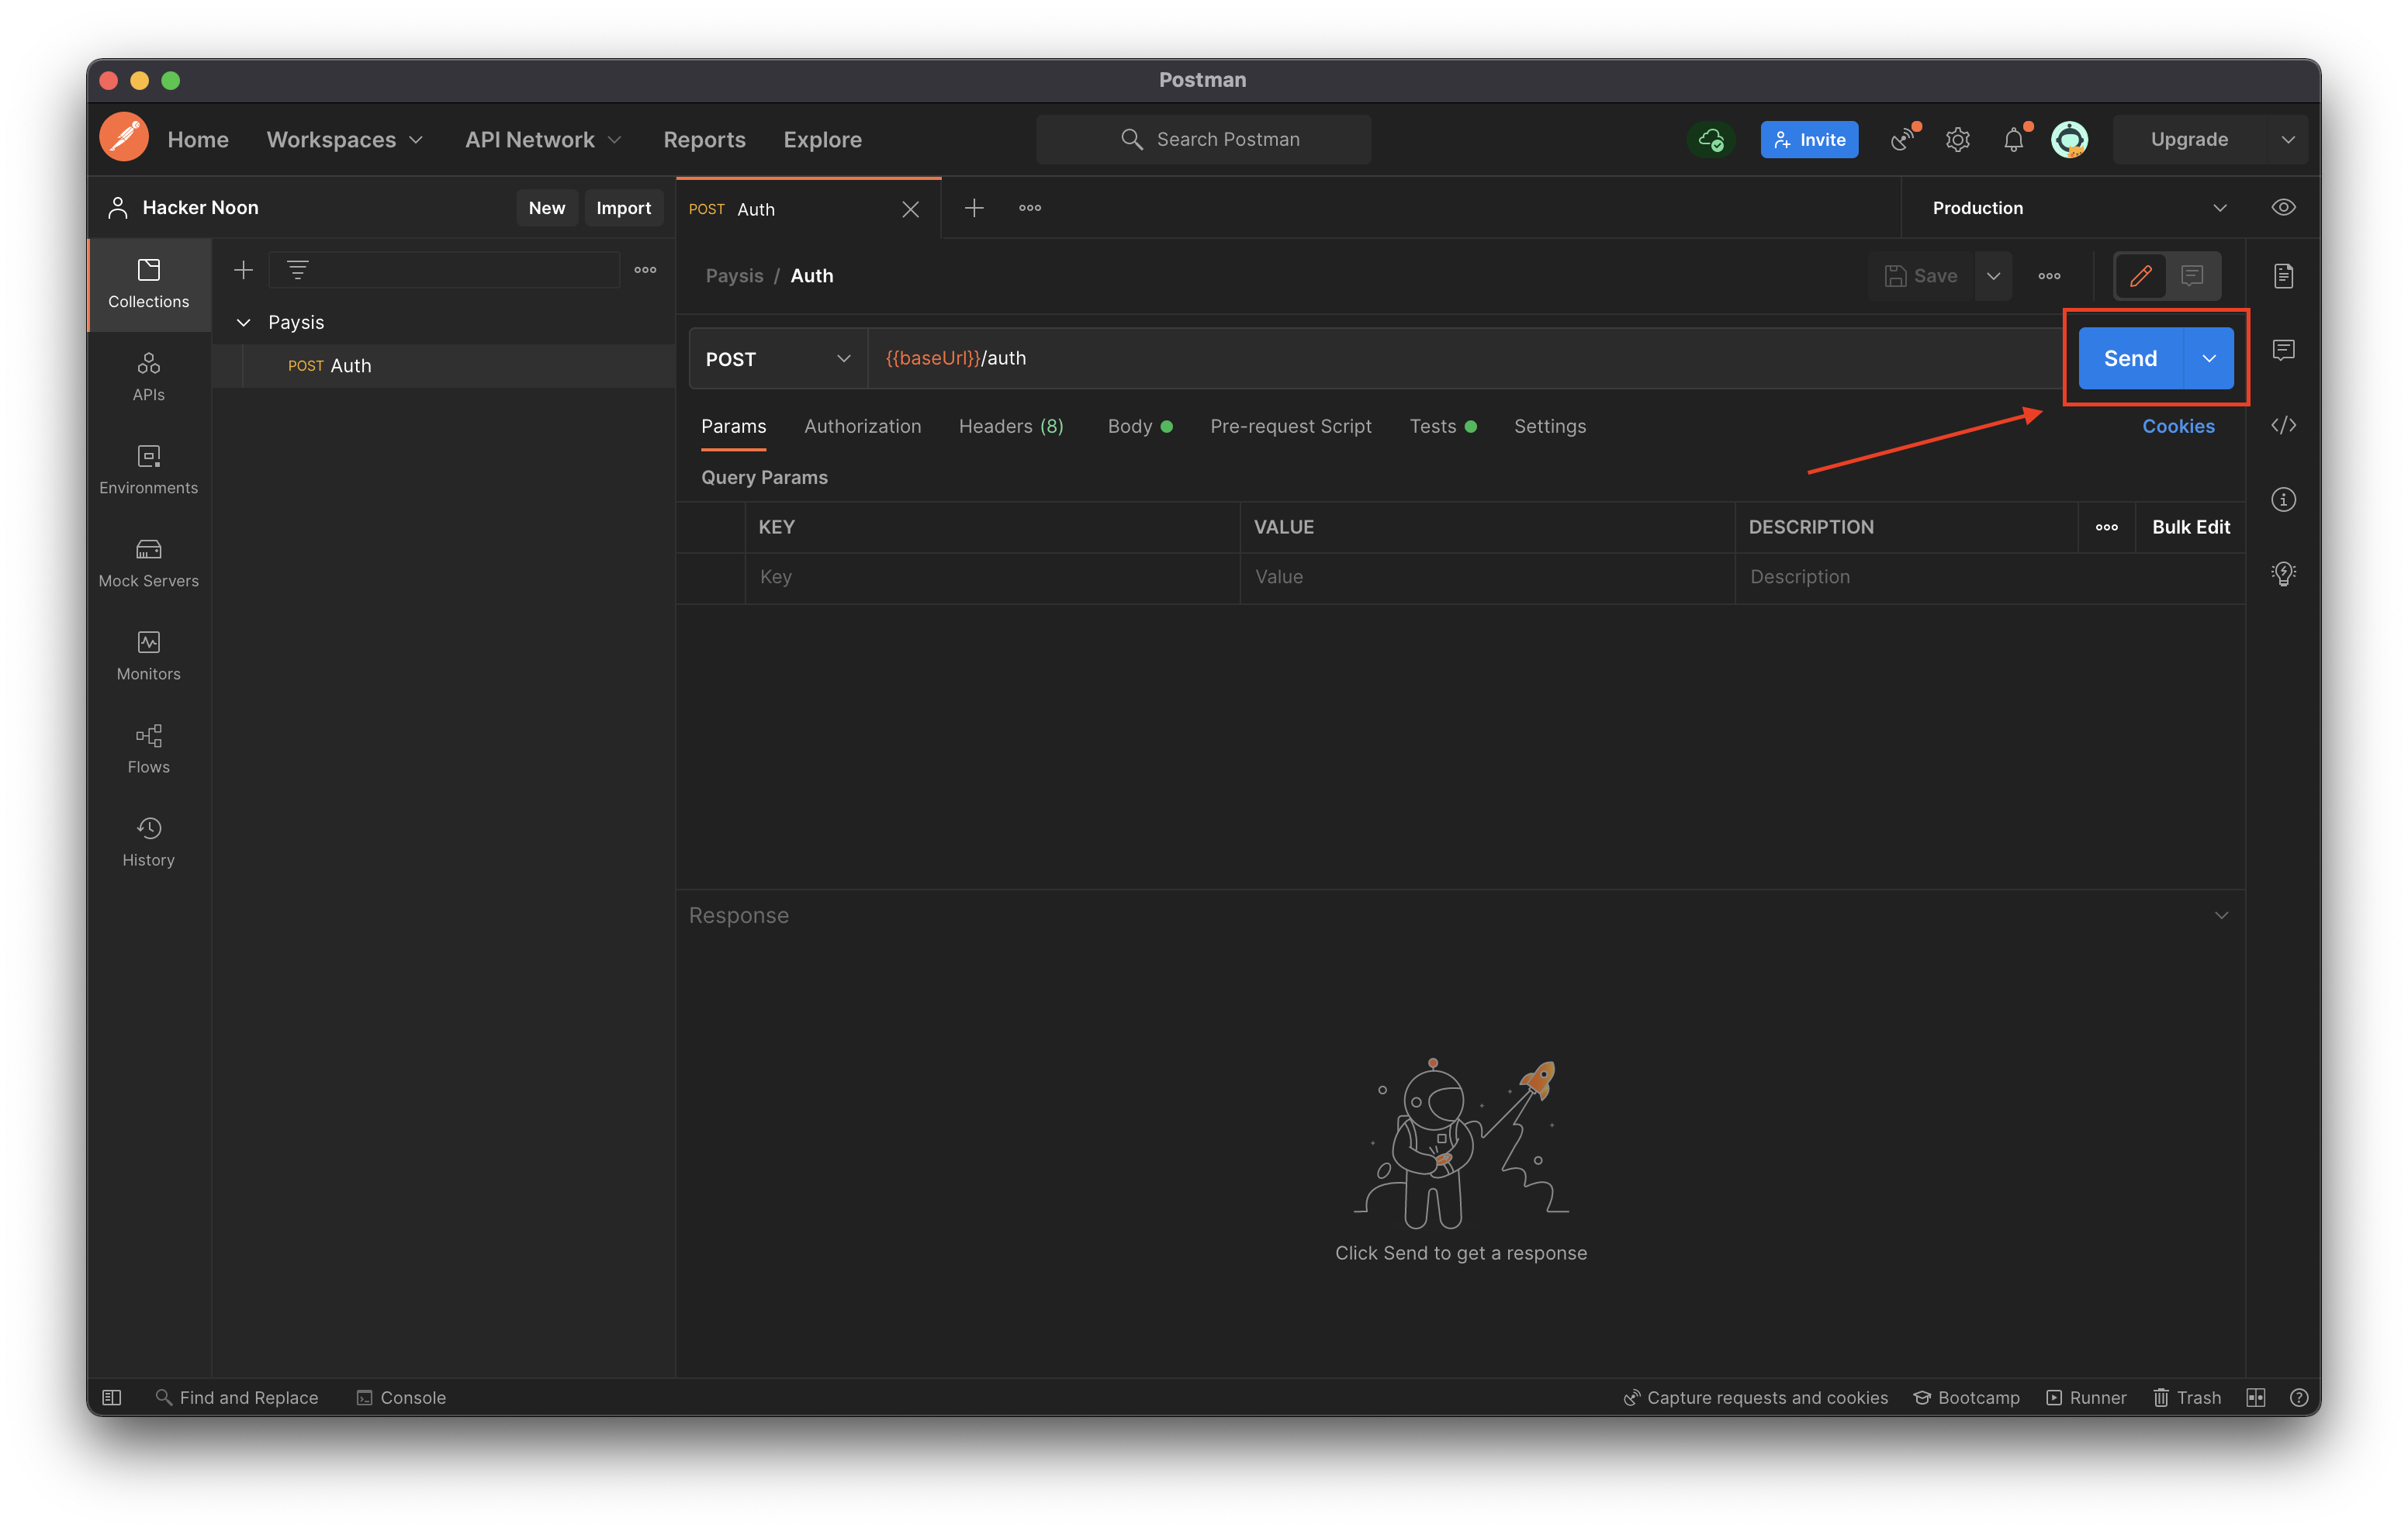Open the Mock Servers sidebar panel

pyautogui.click(x=148, y=563)
